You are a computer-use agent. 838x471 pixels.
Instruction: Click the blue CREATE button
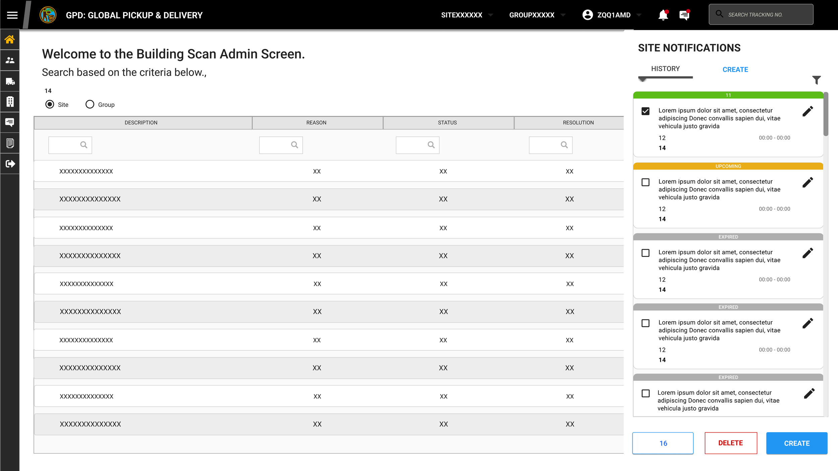pyautogui.click(x=796, y=443)
